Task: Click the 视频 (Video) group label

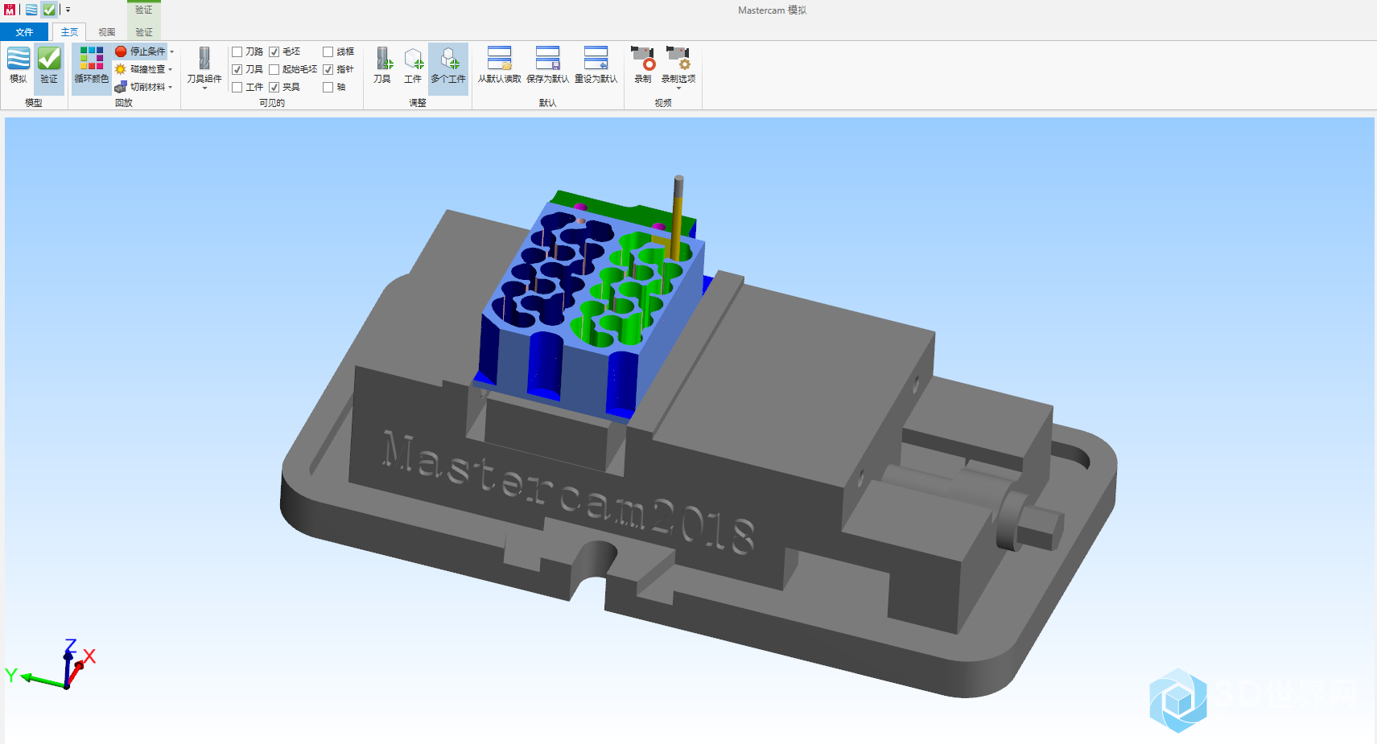Action: 663,103
